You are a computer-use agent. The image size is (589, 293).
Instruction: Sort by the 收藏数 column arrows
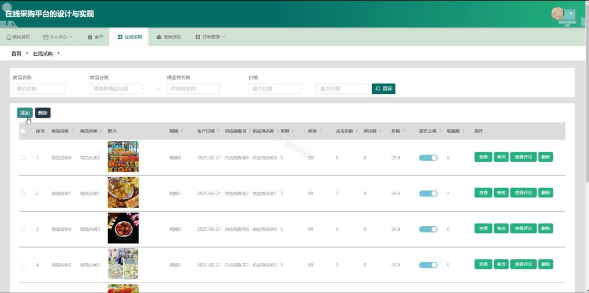pos(463,131)
